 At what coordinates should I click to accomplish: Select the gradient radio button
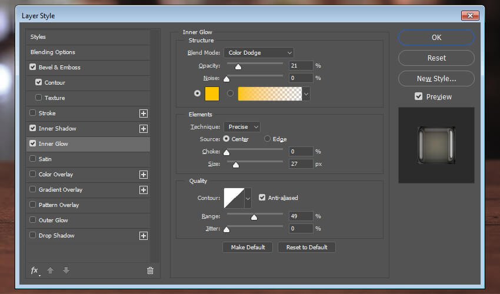click(230, 93)
